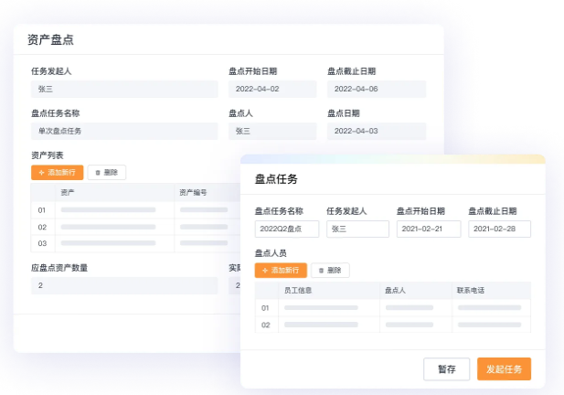Viewport: 564px width, 395px height.
Task: Select 盘点人 field in 资产盘点 window
Action: [x=272, y=131]
